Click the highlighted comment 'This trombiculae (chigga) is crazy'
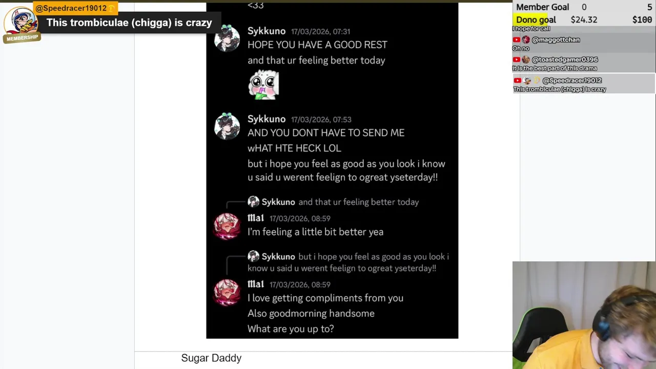The width and height of the screenshot is (656, 369). [129, 23]
